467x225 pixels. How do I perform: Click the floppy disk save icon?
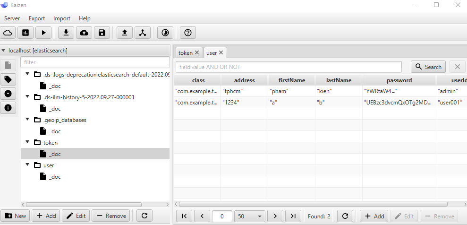(x=102, y=33)
